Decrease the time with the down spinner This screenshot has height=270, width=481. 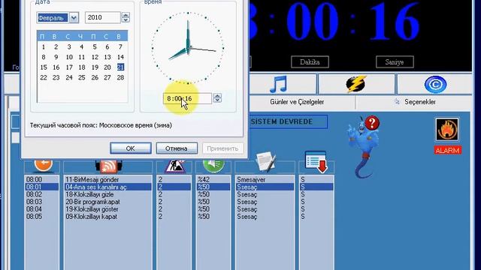click(x=217, y=100)
